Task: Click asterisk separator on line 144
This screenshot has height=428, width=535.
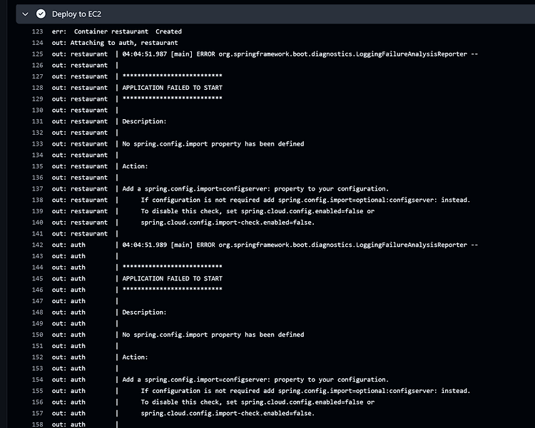Action: point(173,267)
